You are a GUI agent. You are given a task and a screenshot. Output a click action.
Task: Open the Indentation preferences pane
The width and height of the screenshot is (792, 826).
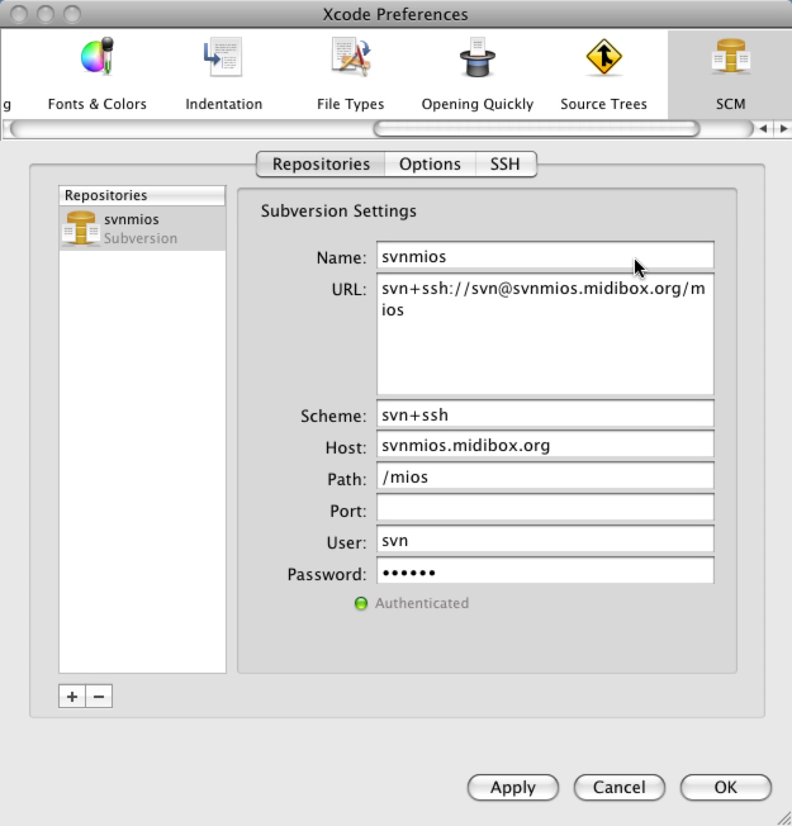click(x=224, y=75)
